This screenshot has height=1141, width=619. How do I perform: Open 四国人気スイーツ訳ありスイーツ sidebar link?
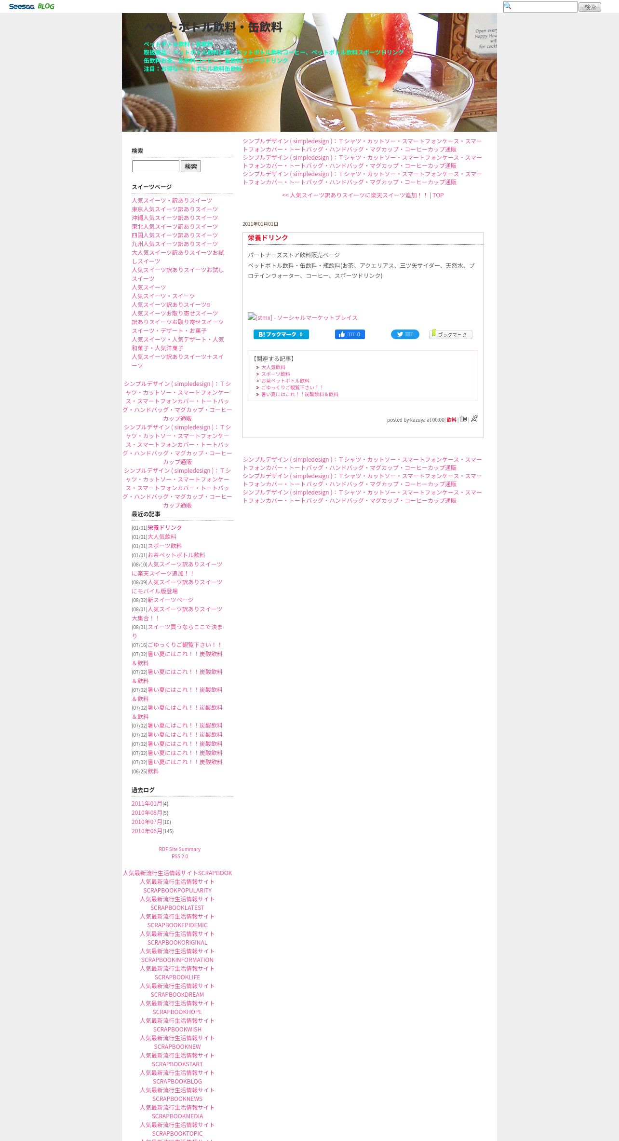(175, 235)
